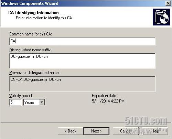This screenshot has height=139, width=172.
Task: Click the 51CTO.com watermark logo
Action: pyautogui.click(x=146, y=121)
